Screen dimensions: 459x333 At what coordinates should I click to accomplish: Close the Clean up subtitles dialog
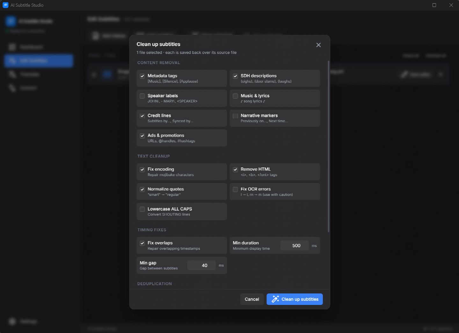click(318, 45)
